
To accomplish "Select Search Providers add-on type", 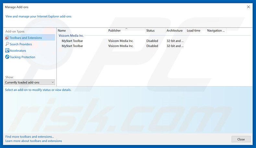I will point(21,44).
